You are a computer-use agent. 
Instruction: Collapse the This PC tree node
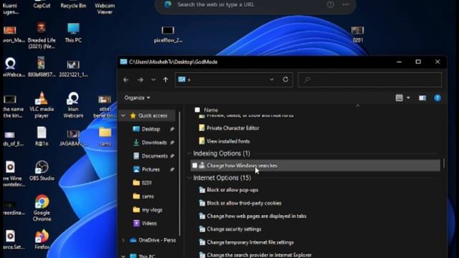coord(123,256)
